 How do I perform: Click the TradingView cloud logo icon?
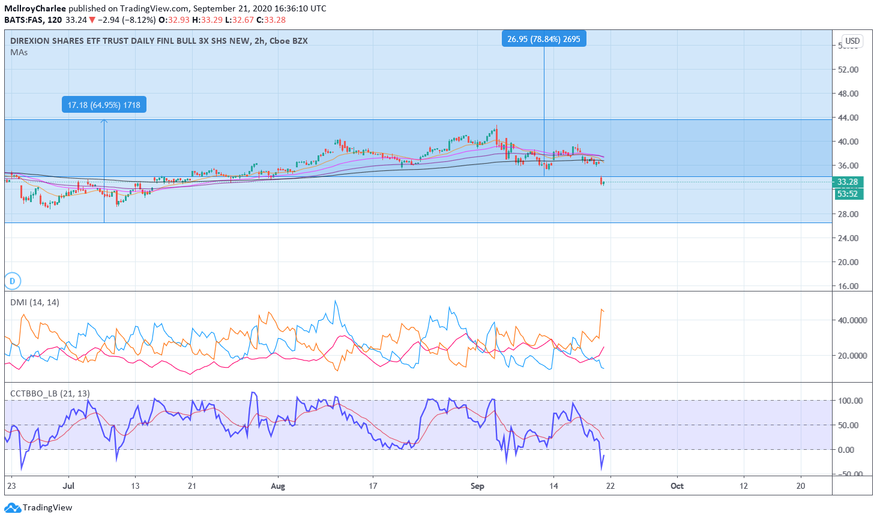pyautogui.click(x=13, y=508)
